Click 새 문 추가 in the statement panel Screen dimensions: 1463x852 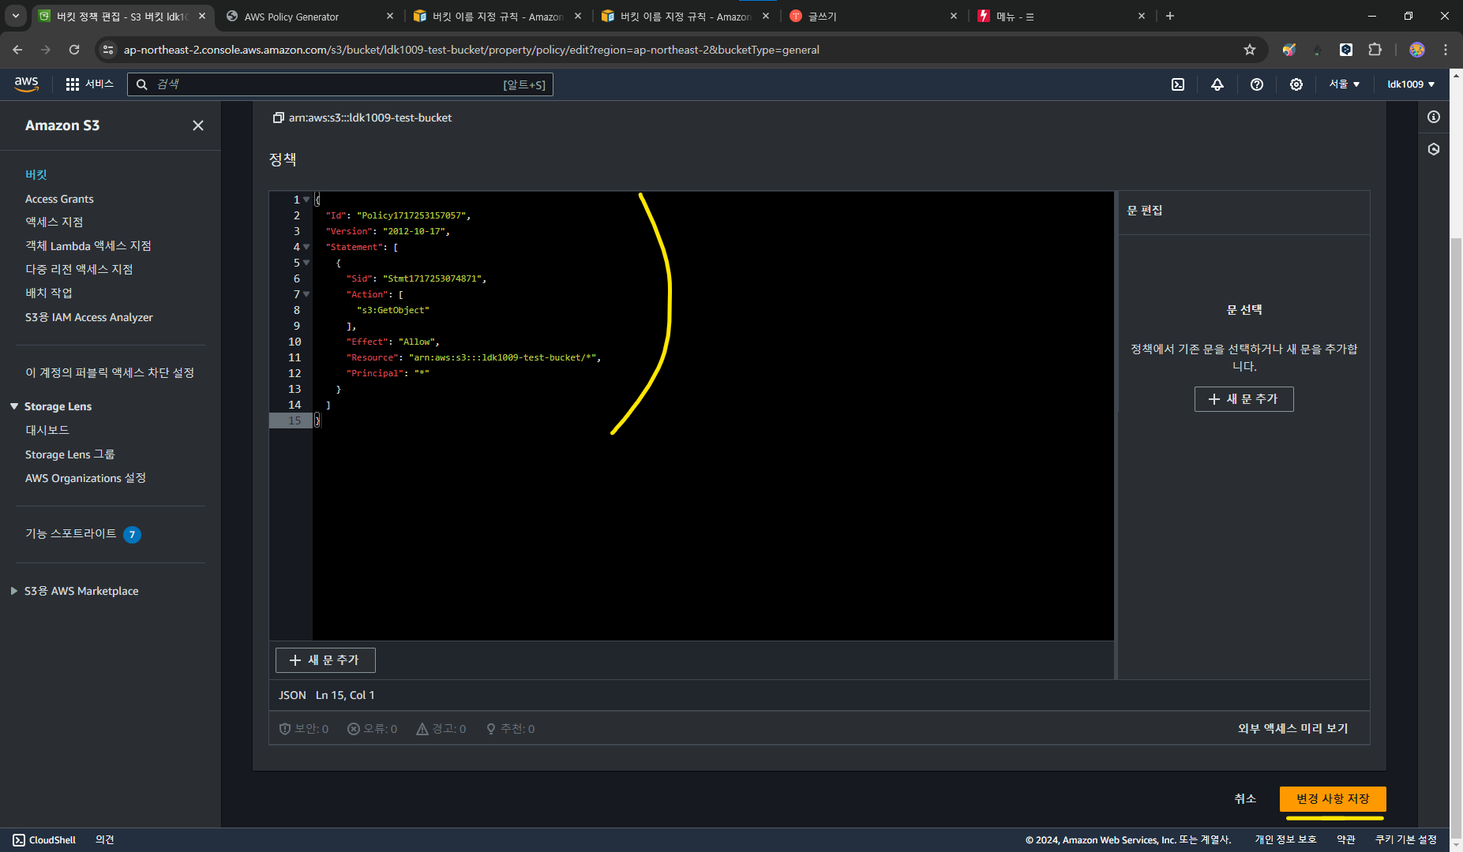[1244, 399]
